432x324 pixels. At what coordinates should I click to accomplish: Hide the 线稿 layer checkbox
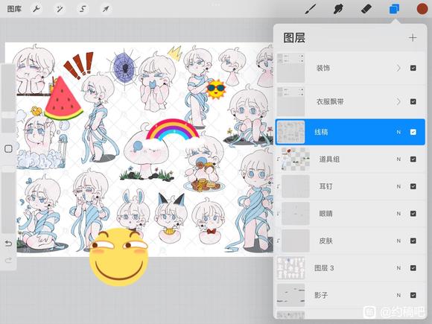[x=413, y=132]
